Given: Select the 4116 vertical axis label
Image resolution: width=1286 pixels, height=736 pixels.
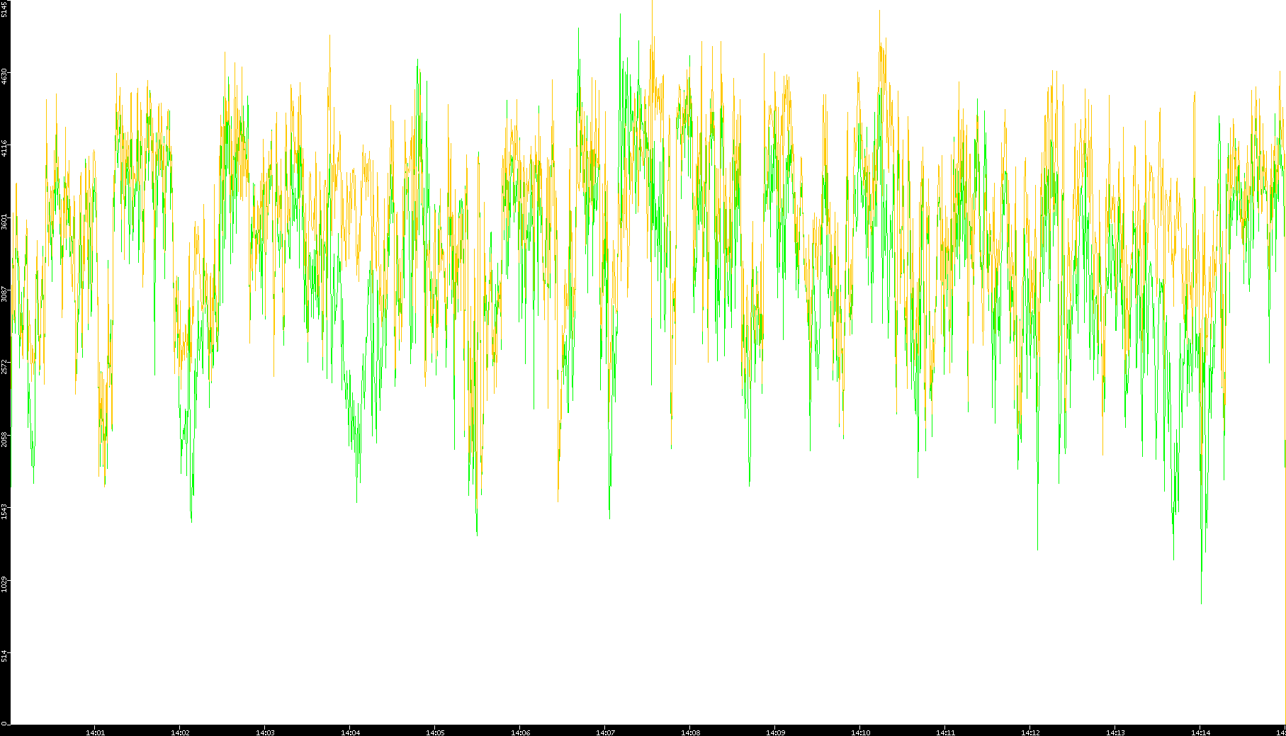Looking at the screenshot, I should pyautogui.click(x=4, y=149).
